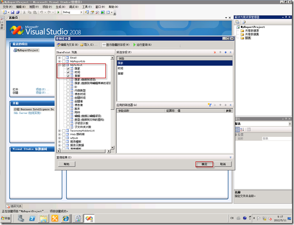Click Undo arrow icon in toolbar
This screenshot has width=294, height=225.
(41, 12)
